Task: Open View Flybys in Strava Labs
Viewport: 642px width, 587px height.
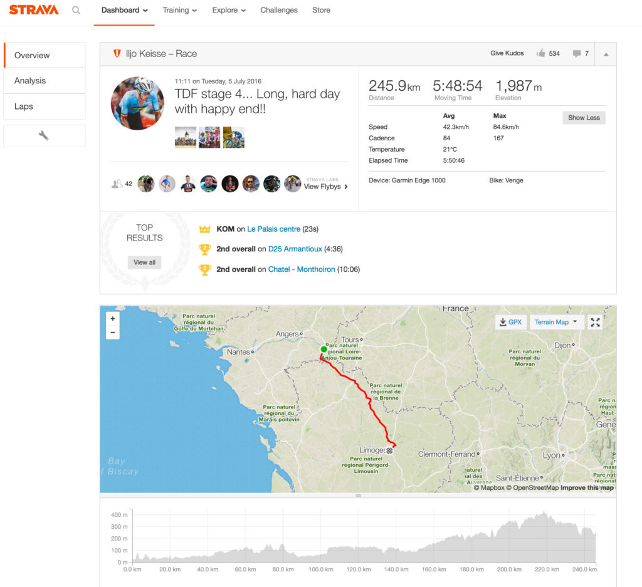Action: coord(325,187)
